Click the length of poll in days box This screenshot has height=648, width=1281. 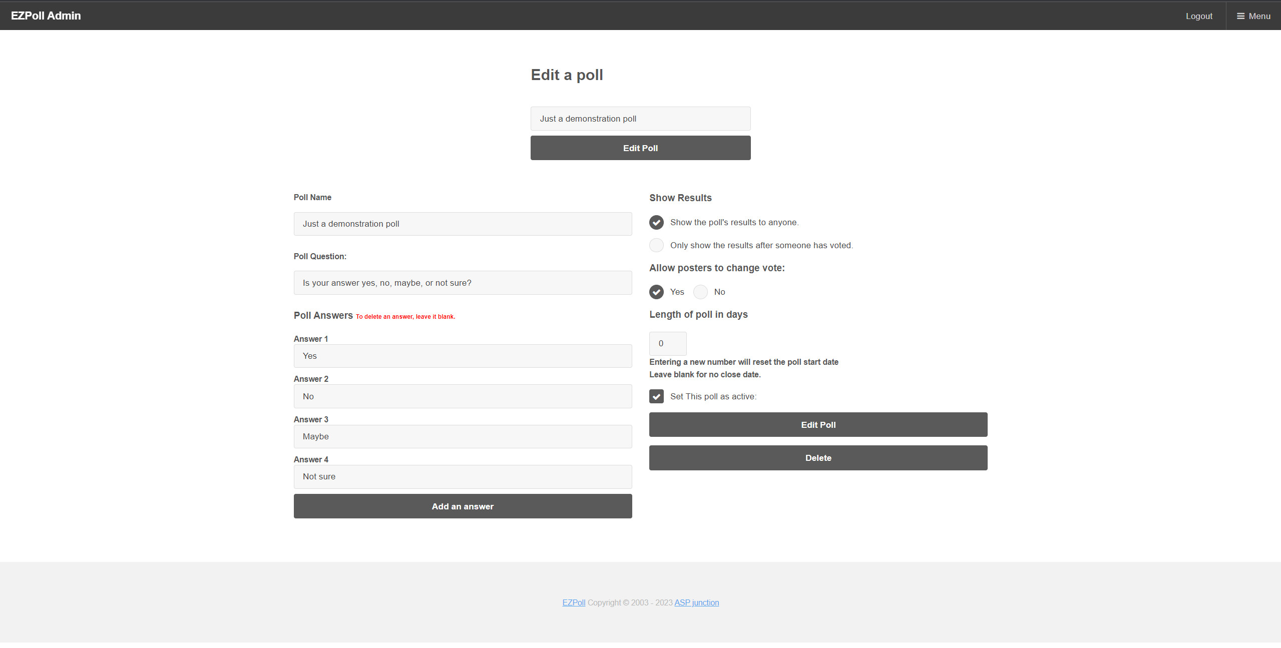coord(667,343)
